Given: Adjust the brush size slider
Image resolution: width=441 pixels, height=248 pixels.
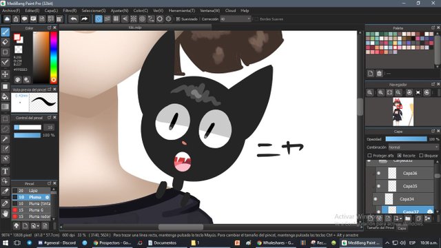Looking at the screenshot, I should pos(28,127).
